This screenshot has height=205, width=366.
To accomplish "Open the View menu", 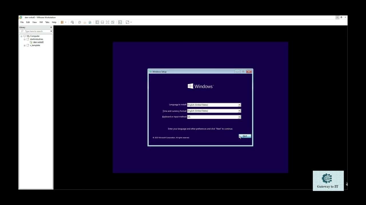I will [35, 22].
